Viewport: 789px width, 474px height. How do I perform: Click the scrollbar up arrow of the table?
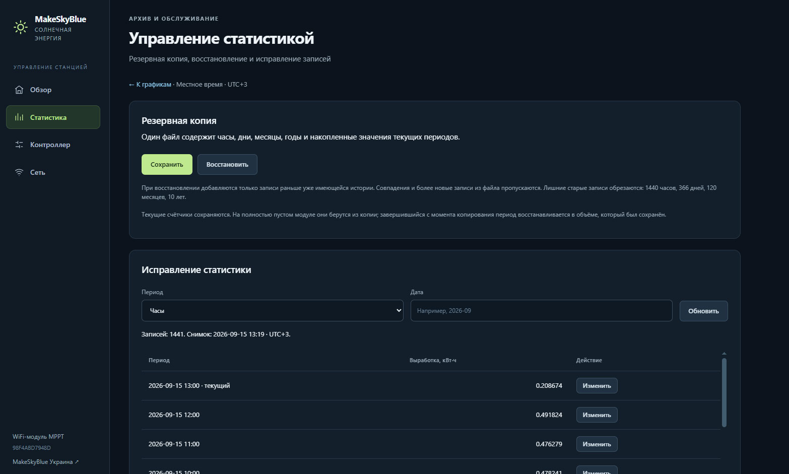[x=724, y=354]
